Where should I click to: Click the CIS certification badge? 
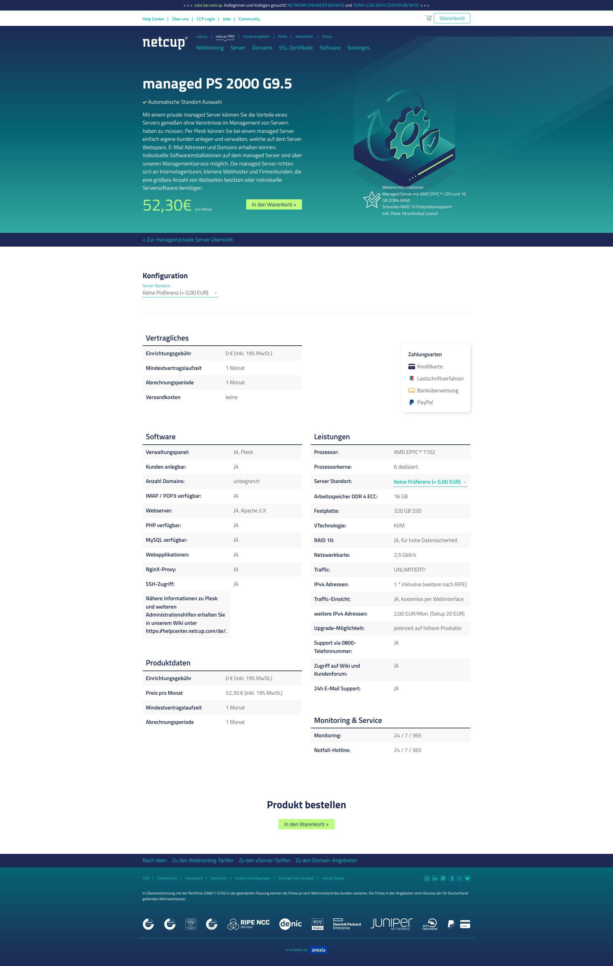pyautogui.click(x=191, y=924)
